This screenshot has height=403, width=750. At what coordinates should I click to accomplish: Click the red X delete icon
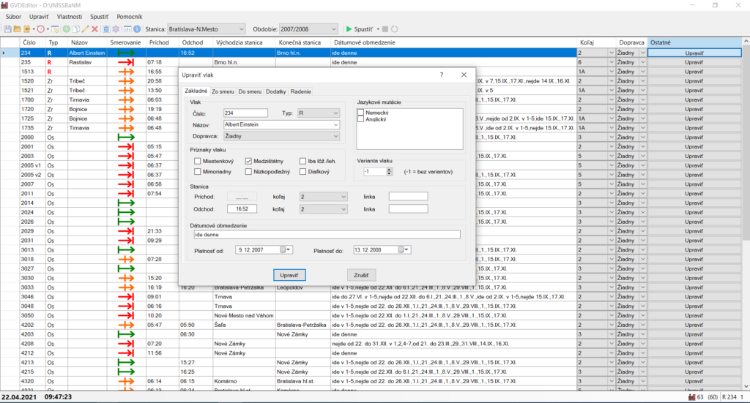(94, 29)
